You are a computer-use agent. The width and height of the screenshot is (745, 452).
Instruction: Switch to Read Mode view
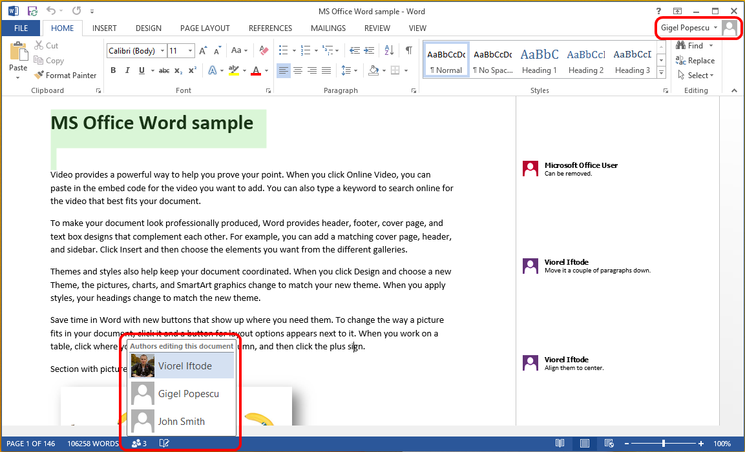[560, 444]
